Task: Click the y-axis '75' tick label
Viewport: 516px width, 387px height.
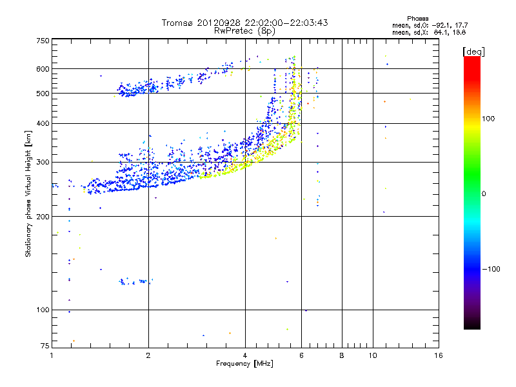Action: tap(45, 346)
